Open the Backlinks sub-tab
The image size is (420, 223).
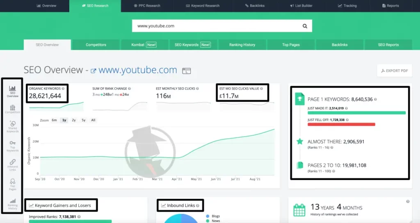(x=340, y=45)
